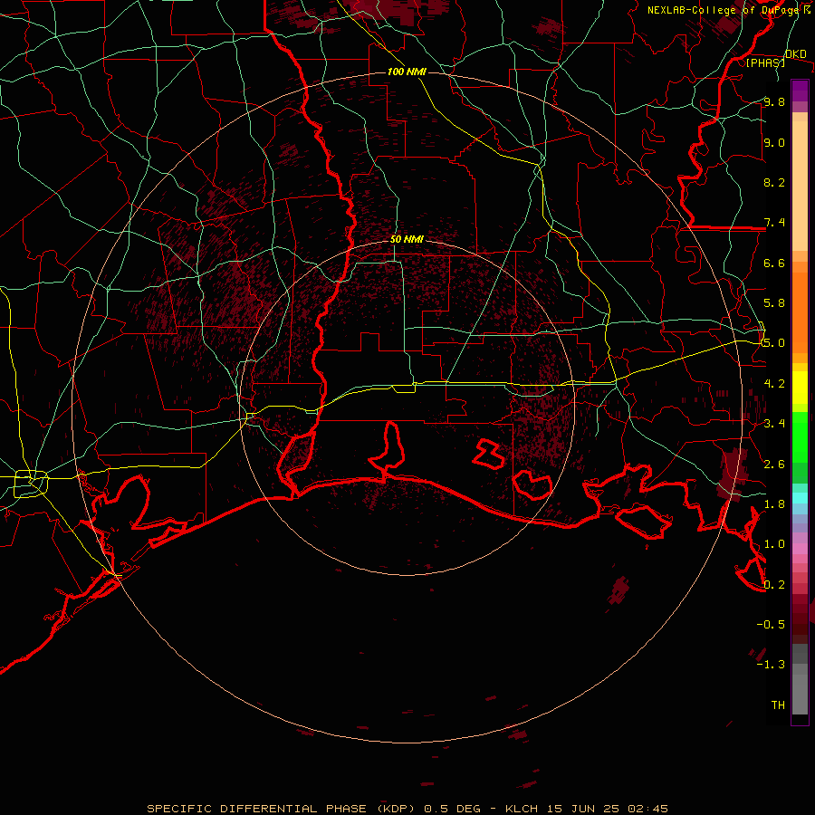The width and height of the screenshot is (815, 815).
Task: Click the 100 NMI range ring label
Action: point(407,72)
